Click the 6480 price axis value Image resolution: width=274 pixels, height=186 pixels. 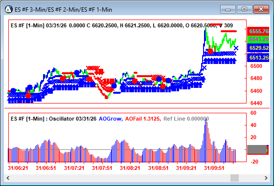(x=256, y=78)
